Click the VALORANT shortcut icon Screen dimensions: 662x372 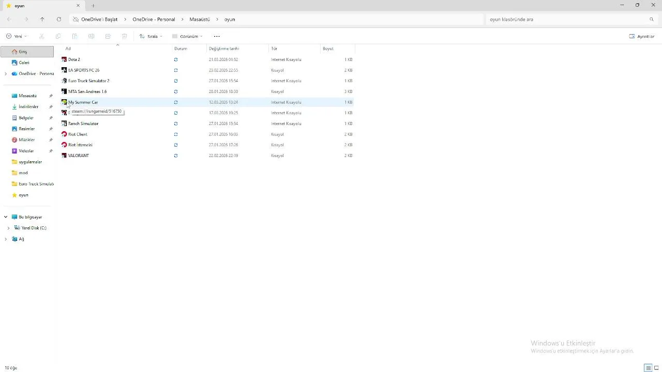click(64, 156)
